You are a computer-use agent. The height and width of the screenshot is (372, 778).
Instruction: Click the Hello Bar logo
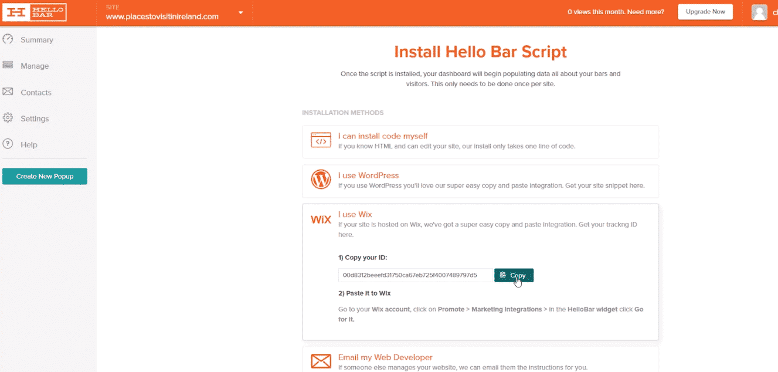(35, 12)
